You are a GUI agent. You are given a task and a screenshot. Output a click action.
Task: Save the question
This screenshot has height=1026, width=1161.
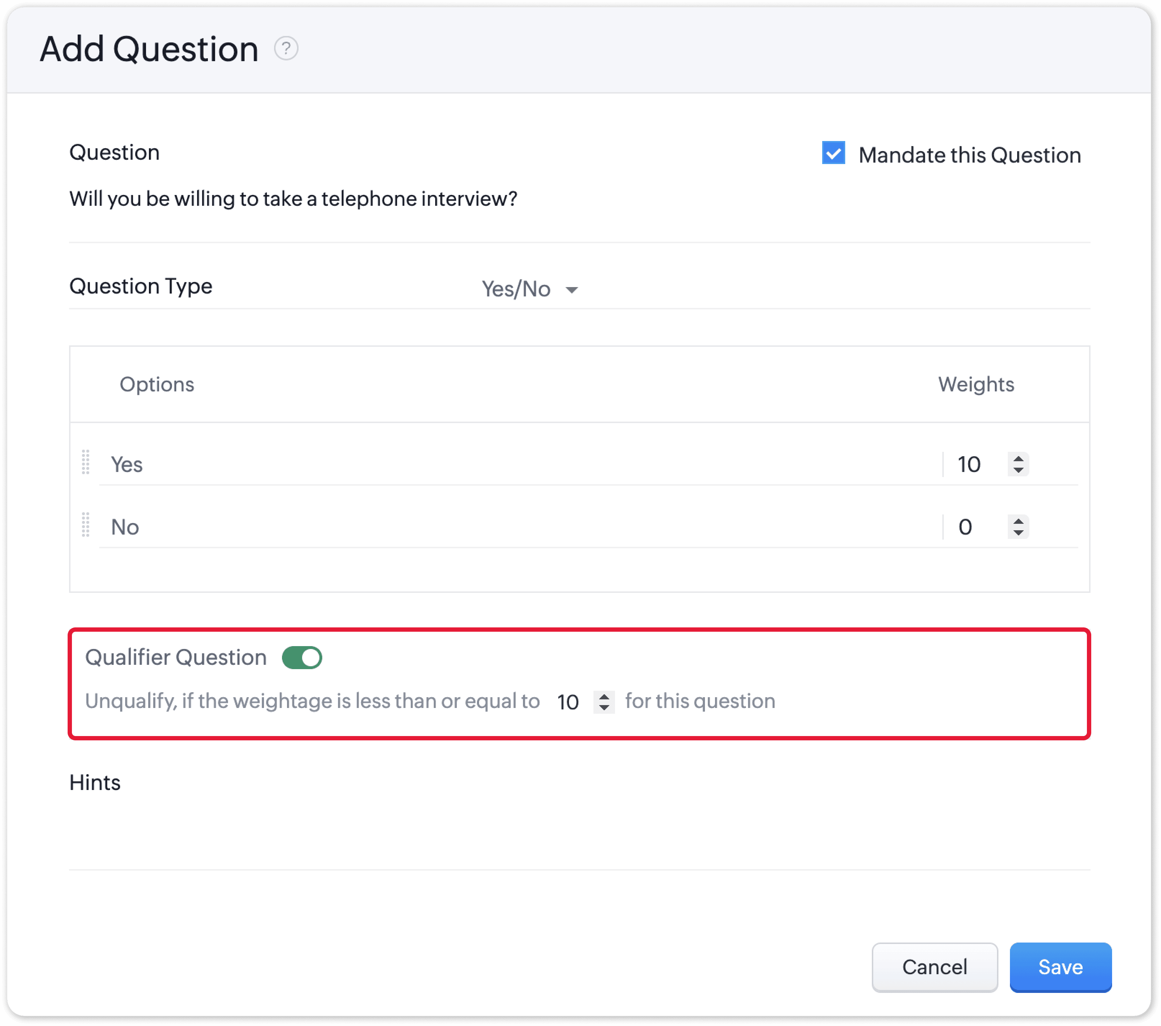point(1060,967)
